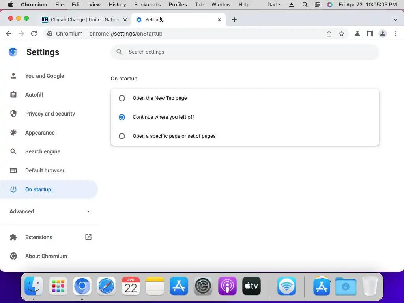Open the Apple menu

point(10,5)
